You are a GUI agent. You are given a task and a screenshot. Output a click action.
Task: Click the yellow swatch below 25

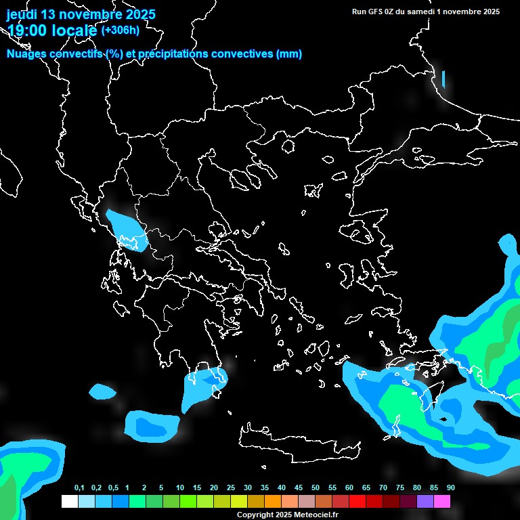coord(238,501)
